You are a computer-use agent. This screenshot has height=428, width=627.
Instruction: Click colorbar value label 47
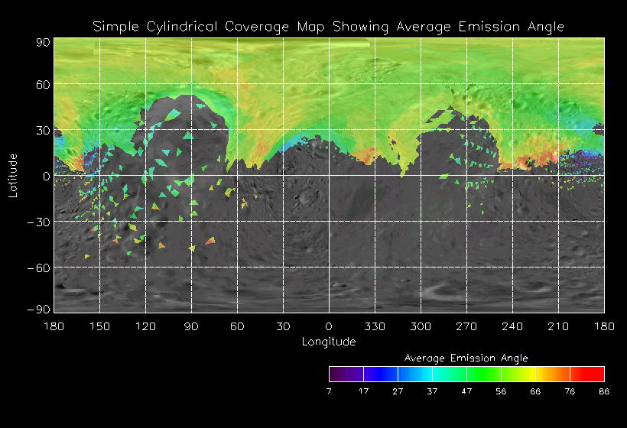(466, 392)
